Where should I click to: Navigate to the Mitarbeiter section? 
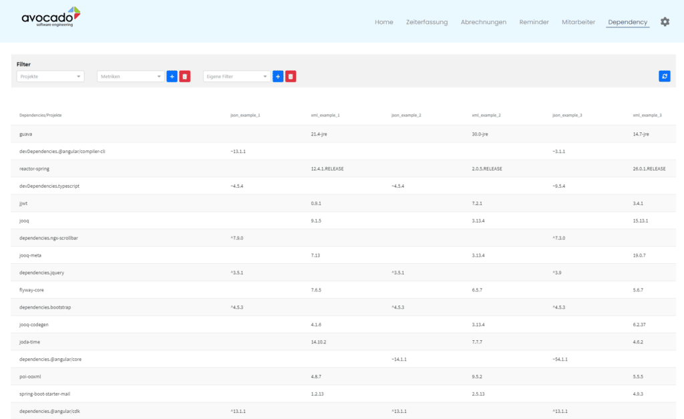point(578,21)
